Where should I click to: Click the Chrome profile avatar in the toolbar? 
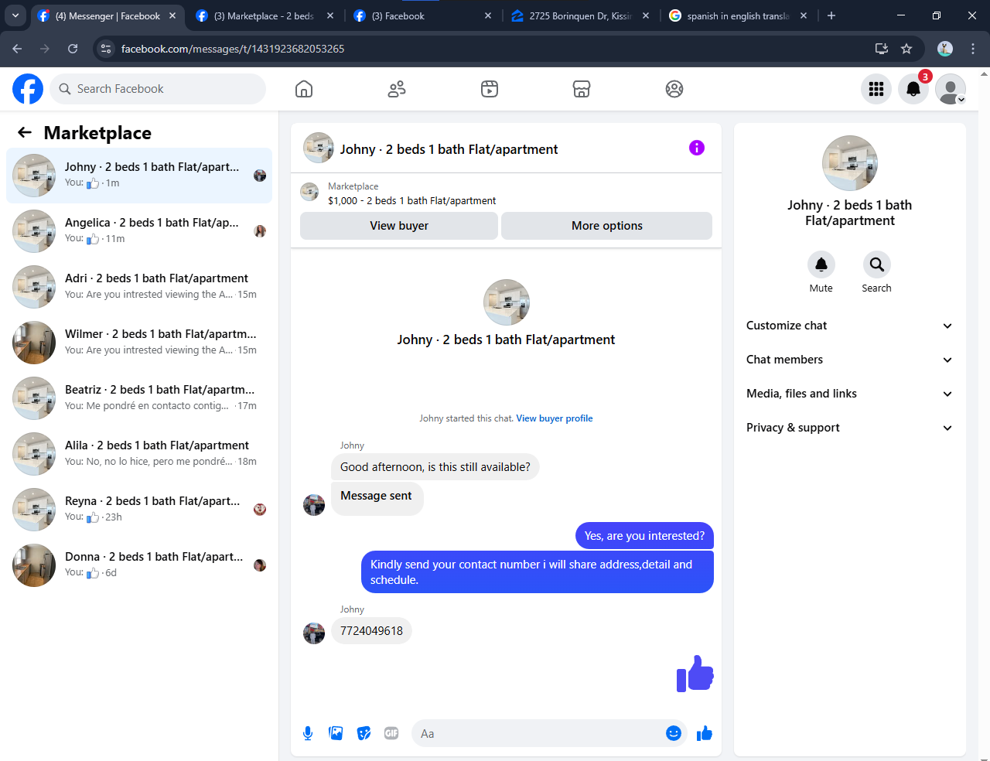[945, 49]
